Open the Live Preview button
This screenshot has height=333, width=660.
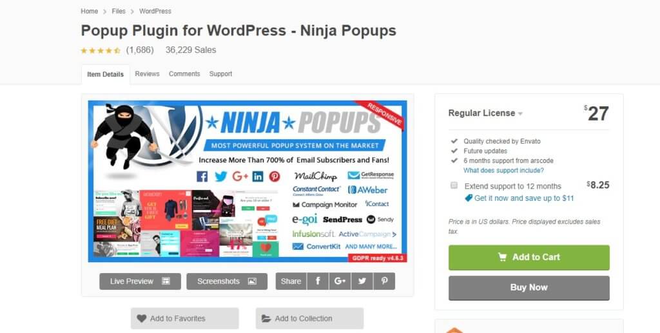coord(140,281)
